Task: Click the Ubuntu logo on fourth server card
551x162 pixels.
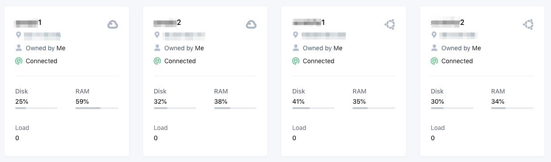Action: click(528, 24)
